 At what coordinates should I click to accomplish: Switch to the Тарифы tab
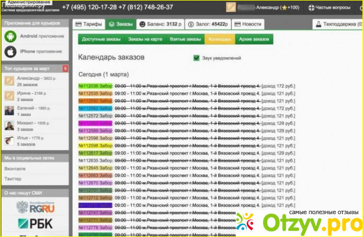click(x=88, y=25)
